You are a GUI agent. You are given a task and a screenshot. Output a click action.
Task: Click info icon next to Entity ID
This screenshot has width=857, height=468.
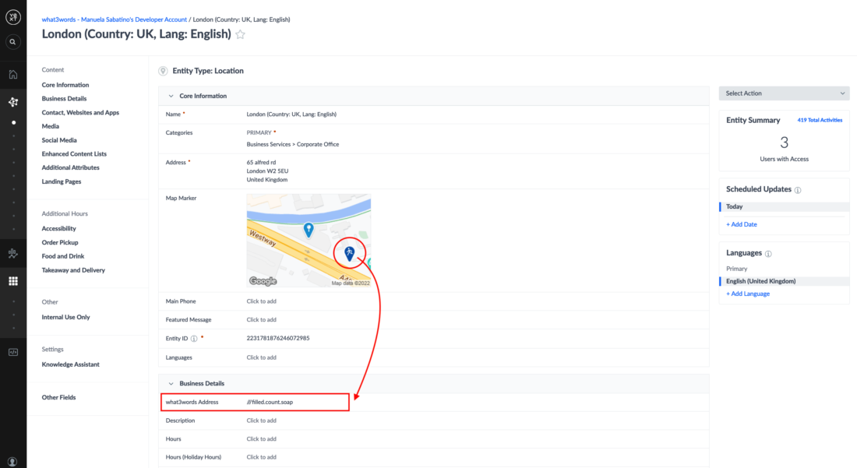tap(194, 339)
